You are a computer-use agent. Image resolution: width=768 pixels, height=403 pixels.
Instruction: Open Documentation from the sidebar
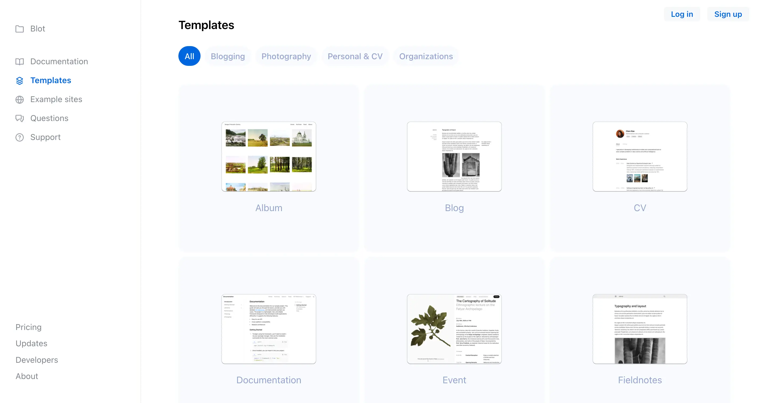pos(59,61)
